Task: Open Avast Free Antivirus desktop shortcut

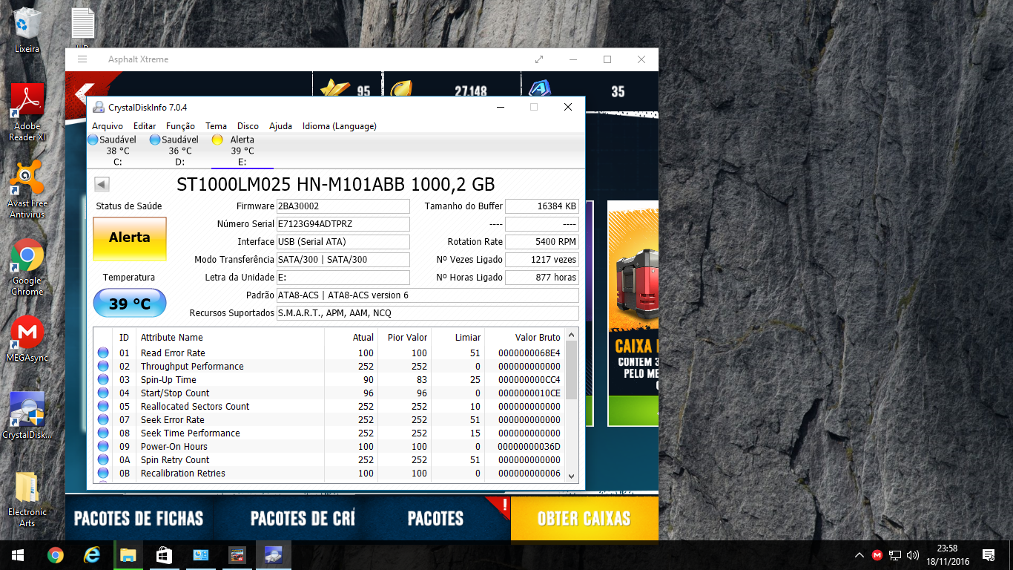Action: (27, 190)
